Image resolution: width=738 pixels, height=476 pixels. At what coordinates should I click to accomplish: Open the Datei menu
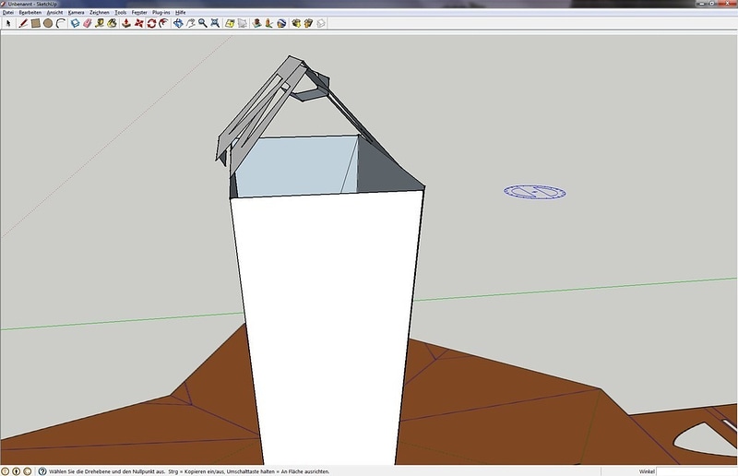(8, 12)
